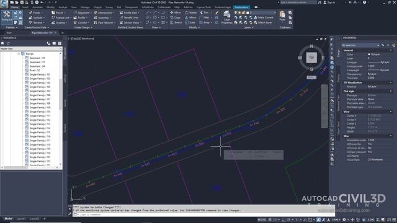Click the Corridor tool

point(81,22)
